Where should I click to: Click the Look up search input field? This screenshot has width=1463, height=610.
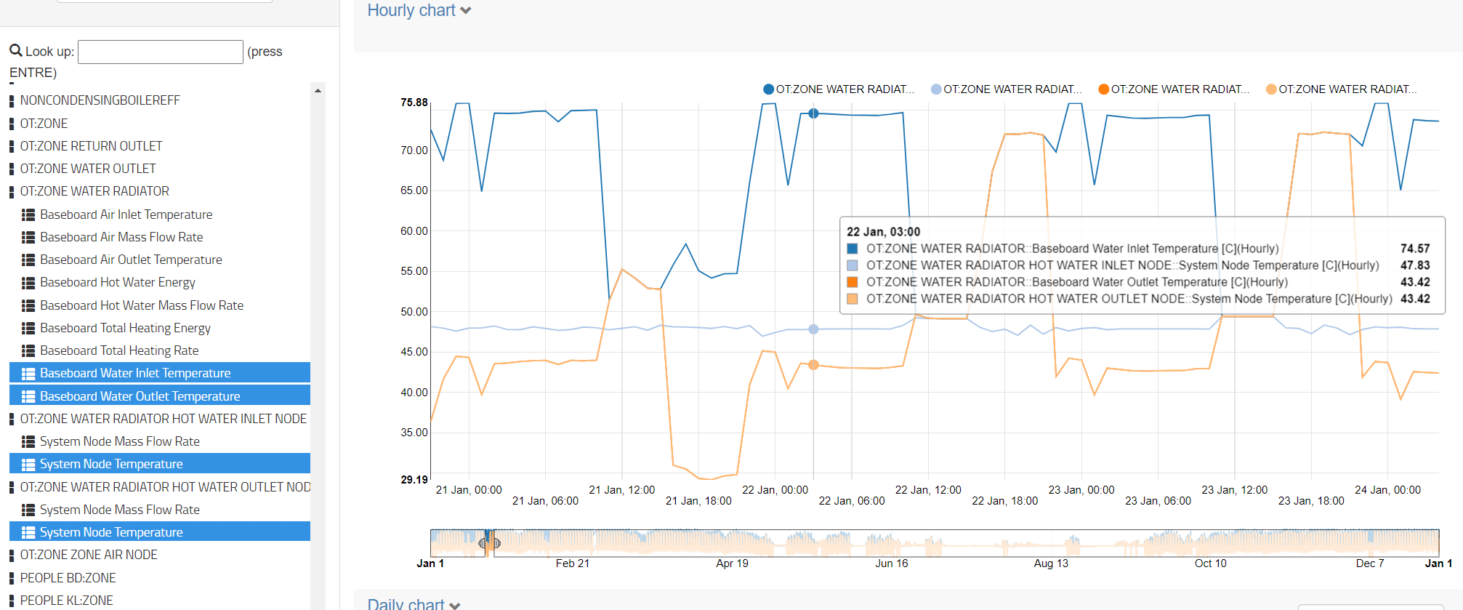tap(161, 52)
